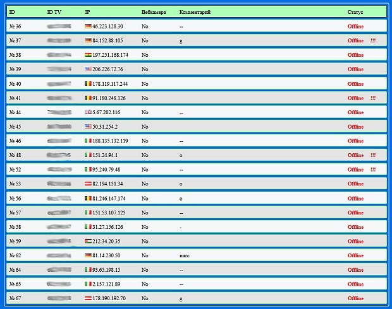392x309 pixels.
Task: Click the German flag beside 84.152.88.105
Action: 88,40
